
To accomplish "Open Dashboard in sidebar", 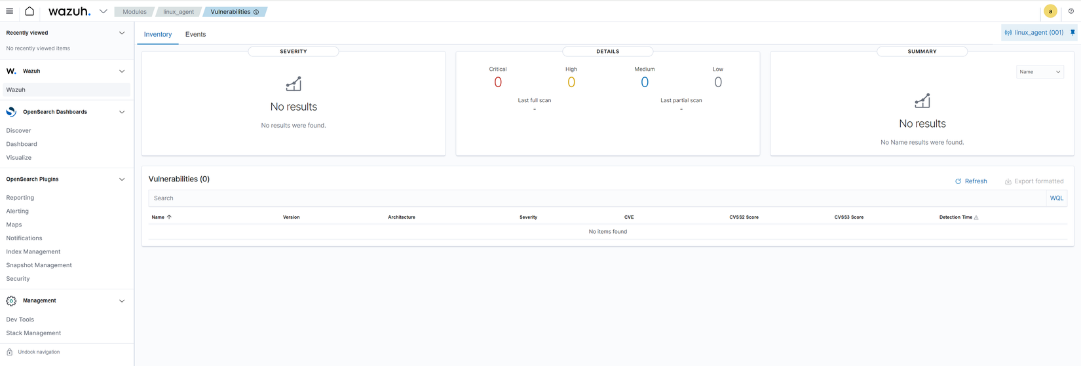I will [22, 144].
